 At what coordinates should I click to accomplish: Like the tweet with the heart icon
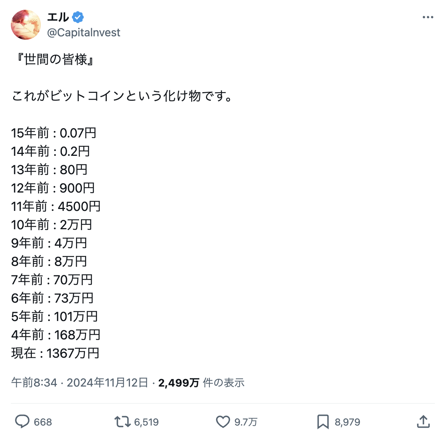[223, 422]
